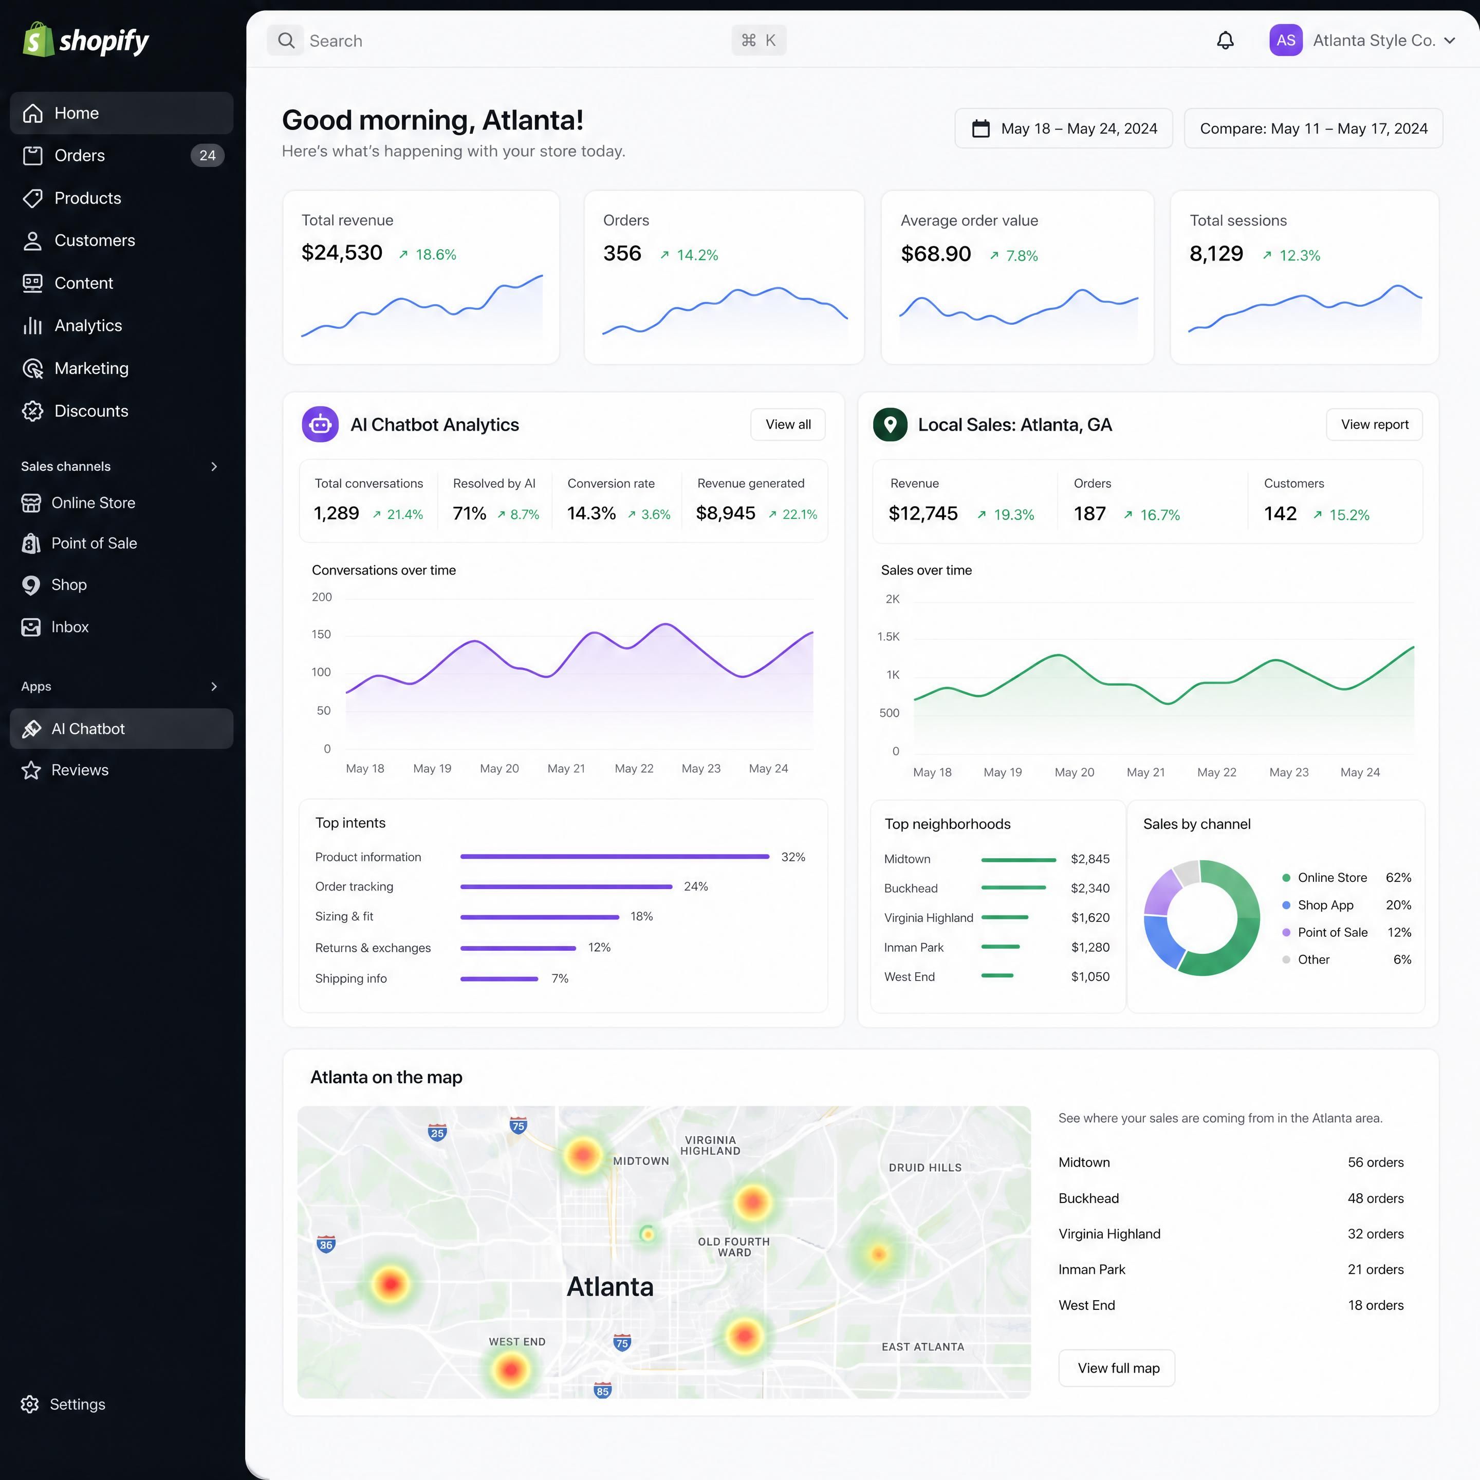This screenshot has height=1480, width=1480.
Task: Open Marketing from the sidebar
Action: [122, 368]
